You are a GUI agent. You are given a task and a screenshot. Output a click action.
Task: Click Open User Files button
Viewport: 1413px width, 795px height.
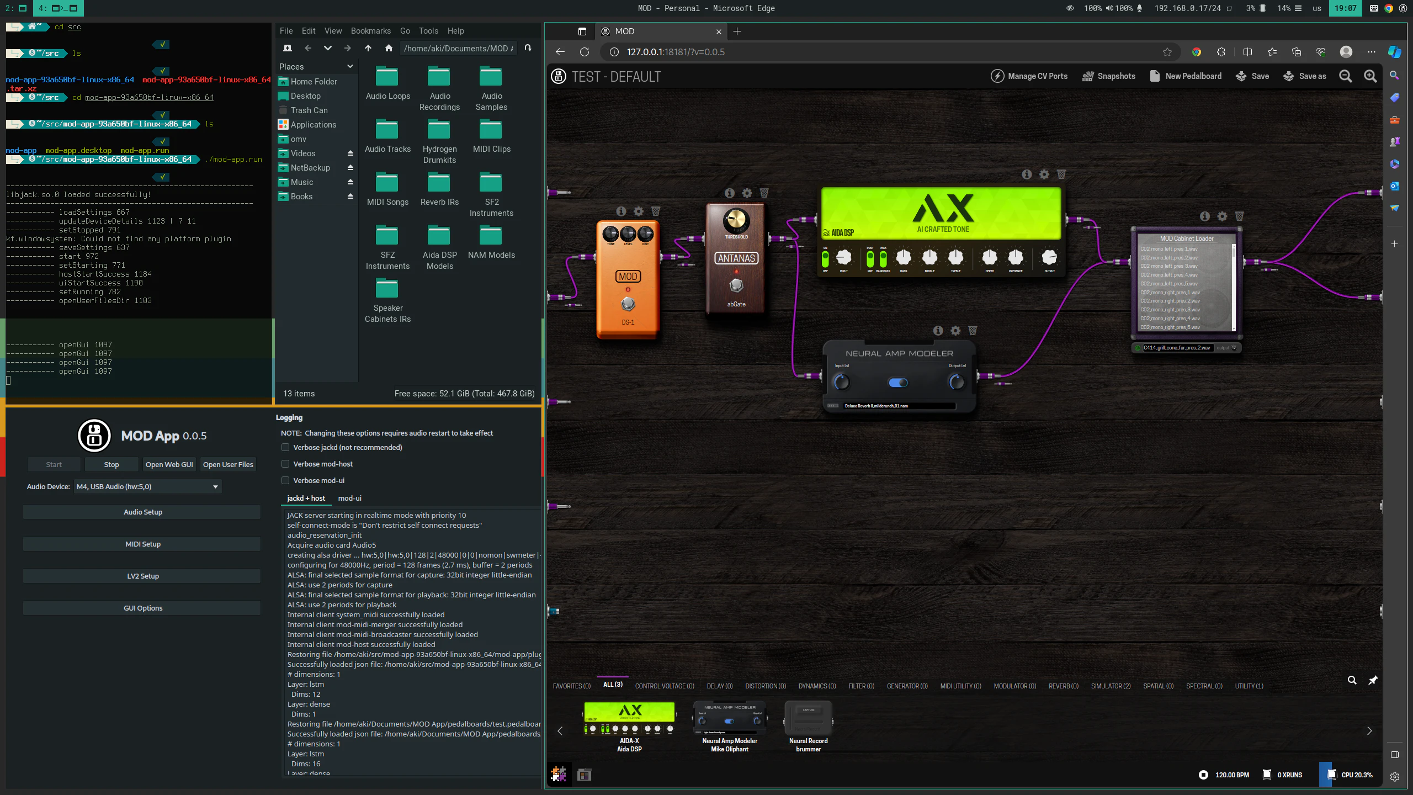pos(228,464)
